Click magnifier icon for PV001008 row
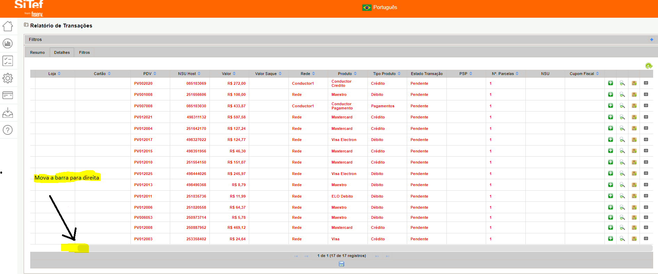 (622, 94)
